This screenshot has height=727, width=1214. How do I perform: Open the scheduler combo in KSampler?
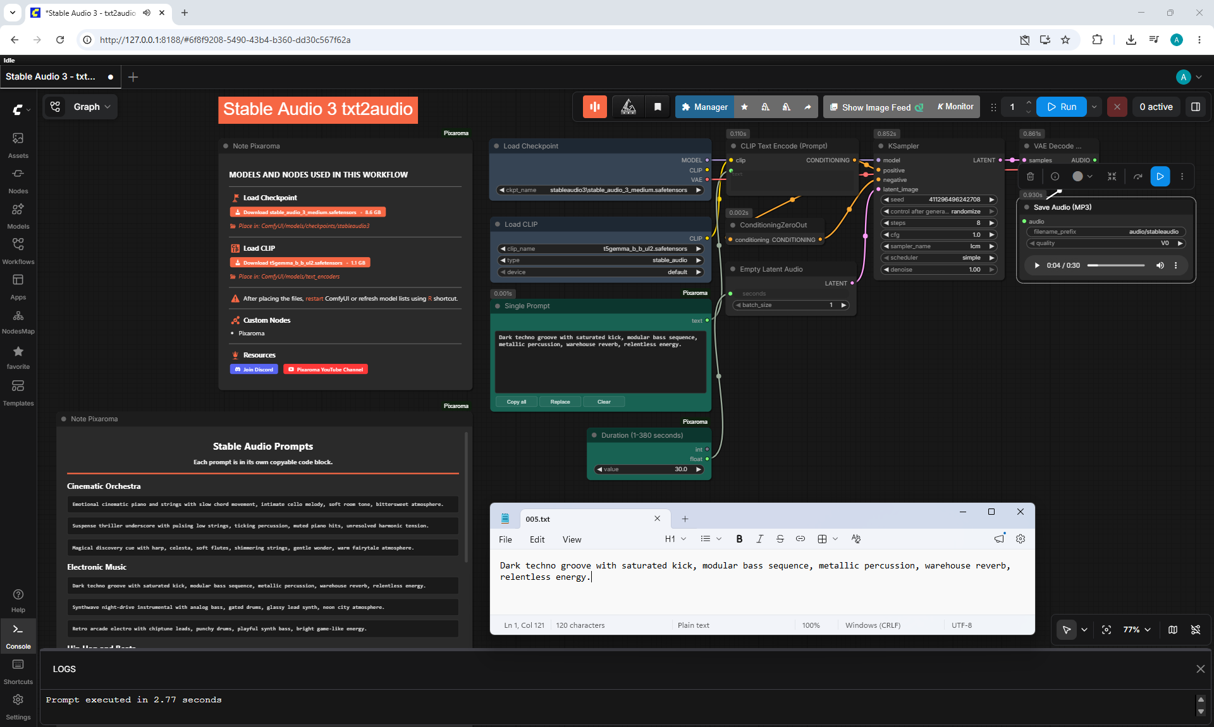pos(939,258)
